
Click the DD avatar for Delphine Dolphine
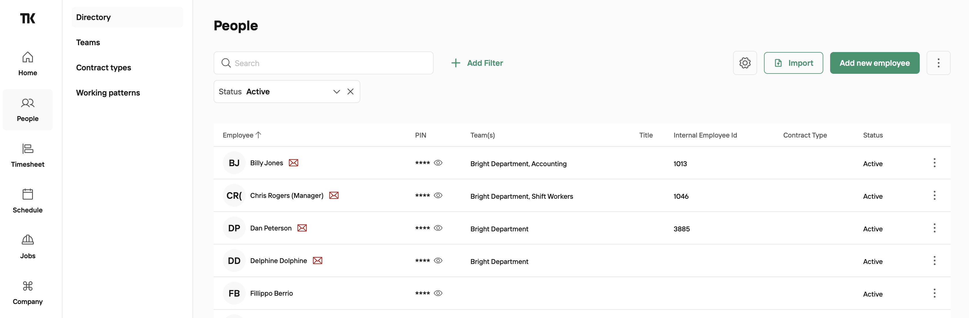[234, 261]
